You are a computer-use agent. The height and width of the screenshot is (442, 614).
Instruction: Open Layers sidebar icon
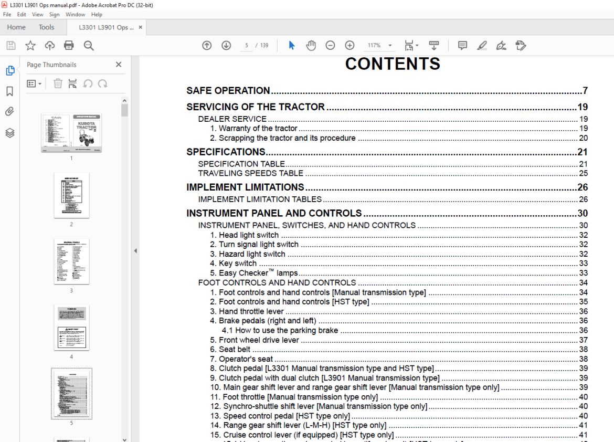(x=10, y=133)
